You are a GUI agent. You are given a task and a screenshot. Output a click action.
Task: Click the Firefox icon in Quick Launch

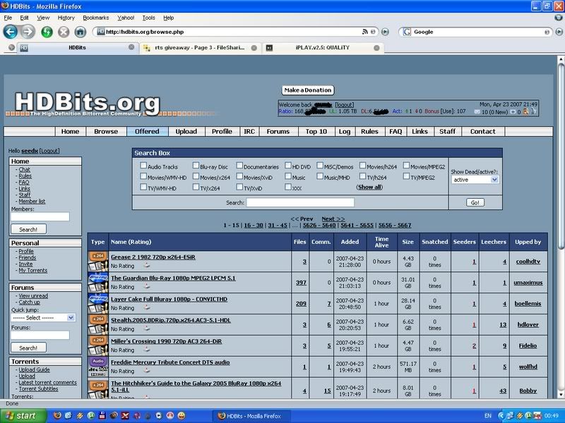click(57, 416)
